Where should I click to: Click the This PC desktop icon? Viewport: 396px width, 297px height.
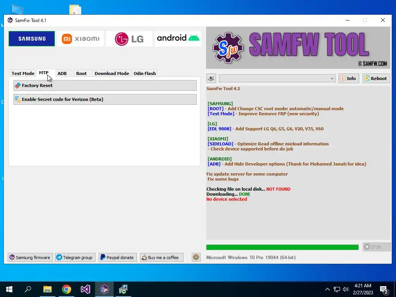pos(17,10)
